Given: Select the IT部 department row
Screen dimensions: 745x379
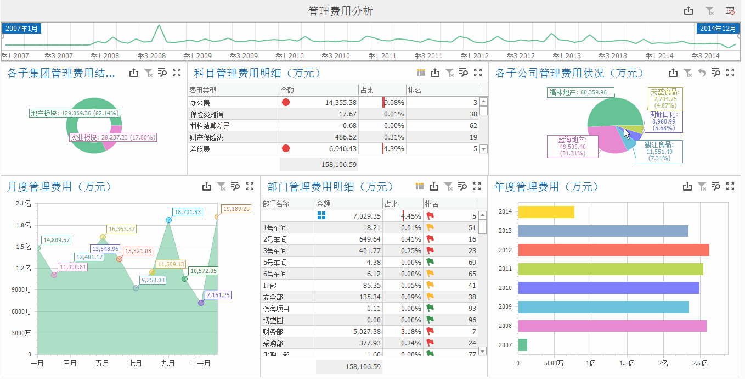Looking at the screenshot, I should point(370,285).
